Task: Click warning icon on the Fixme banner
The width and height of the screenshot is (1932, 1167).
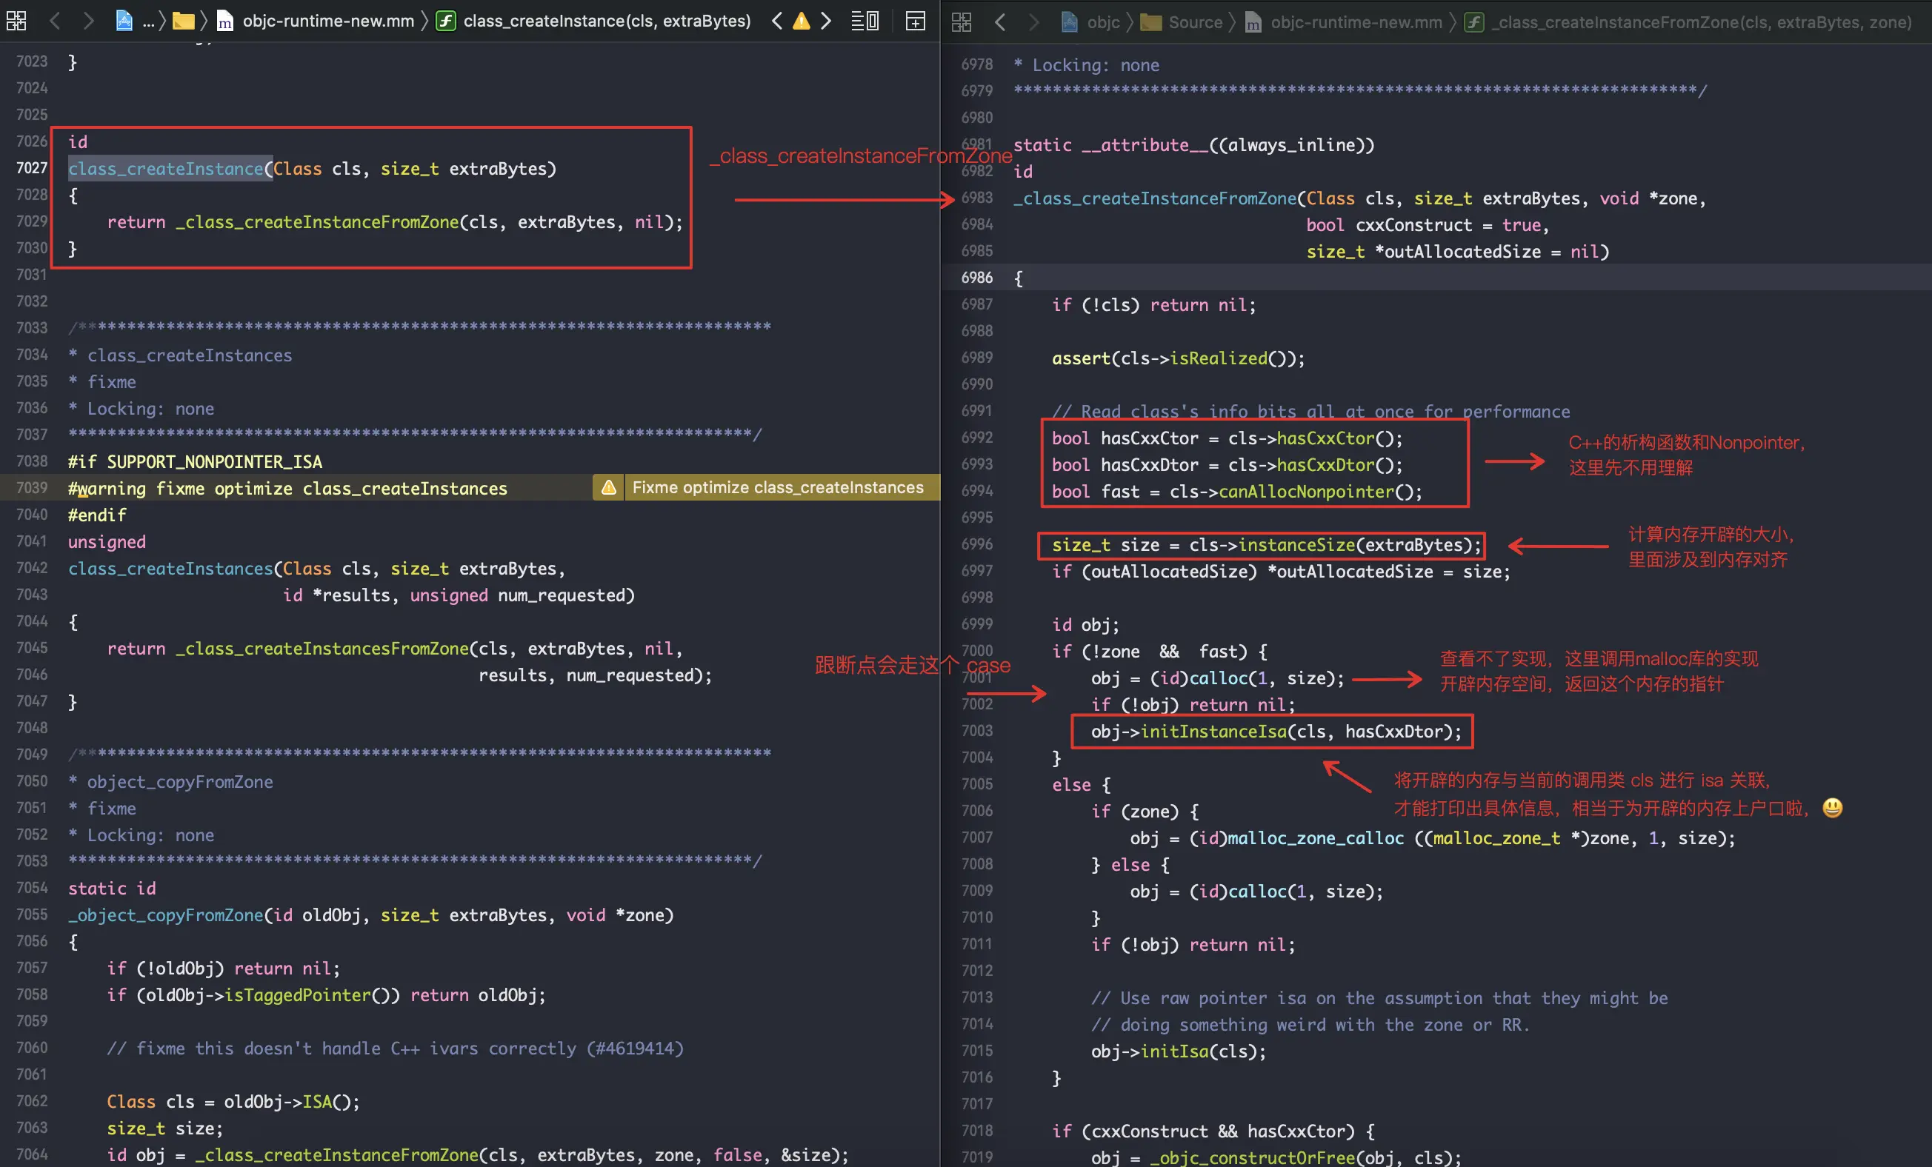Action: (x=609, y=487)
